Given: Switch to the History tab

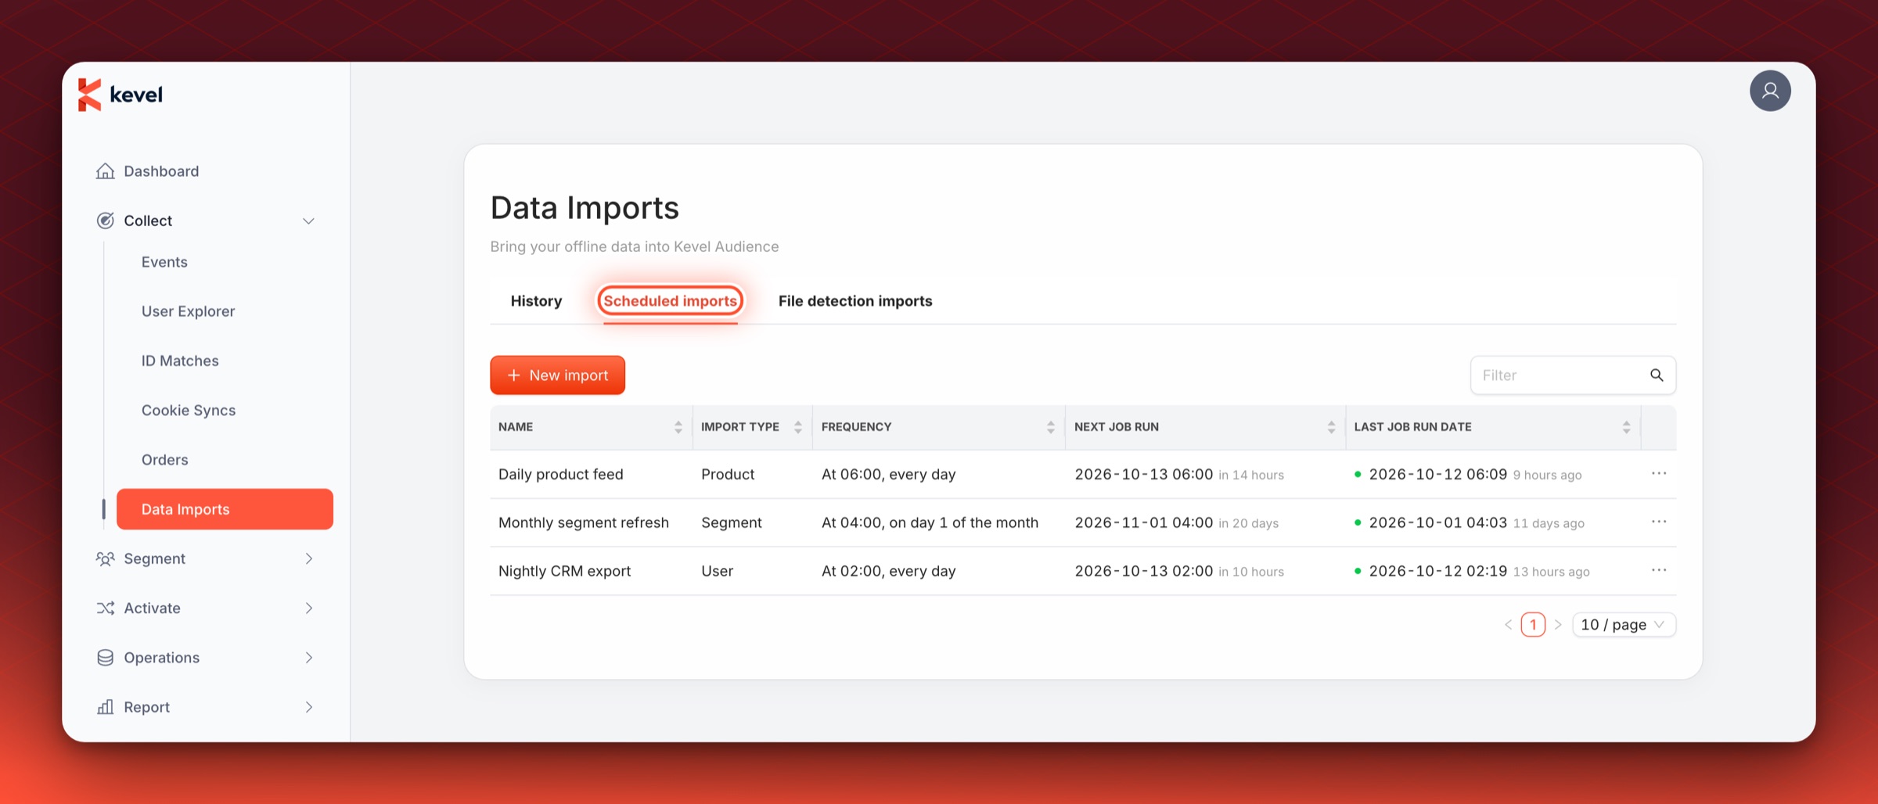Looking at the screenshot, I should tap(536, 301).
